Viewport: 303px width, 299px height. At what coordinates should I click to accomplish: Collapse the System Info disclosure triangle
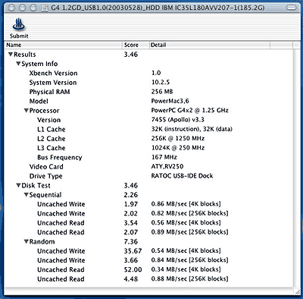pos(18,64)
